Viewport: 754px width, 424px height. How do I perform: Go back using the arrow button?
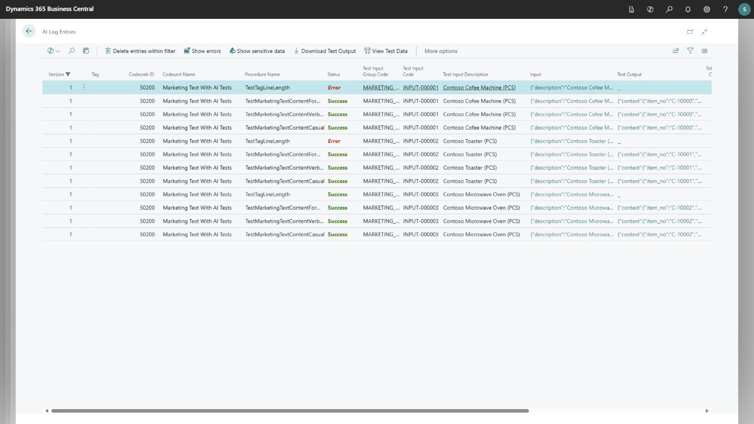pyautogui.click(x=29, y=31)
